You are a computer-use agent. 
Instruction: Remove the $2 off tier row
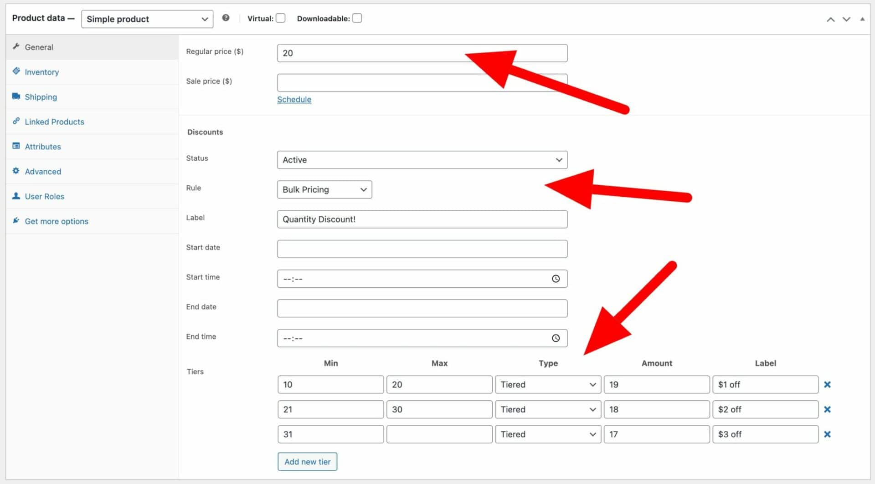click(827, 409)
